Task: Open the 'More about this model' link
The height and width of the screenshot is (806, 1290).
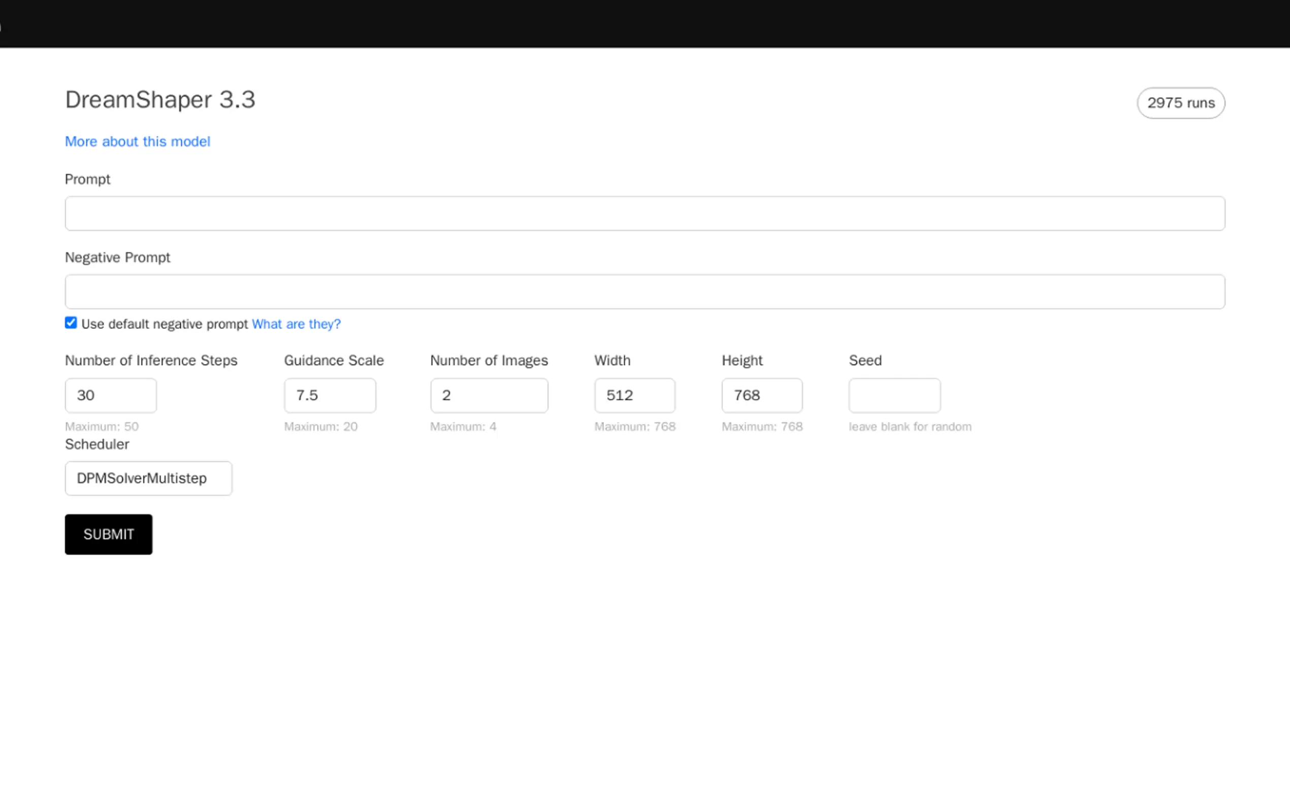Action: click(x=137, y=141)
